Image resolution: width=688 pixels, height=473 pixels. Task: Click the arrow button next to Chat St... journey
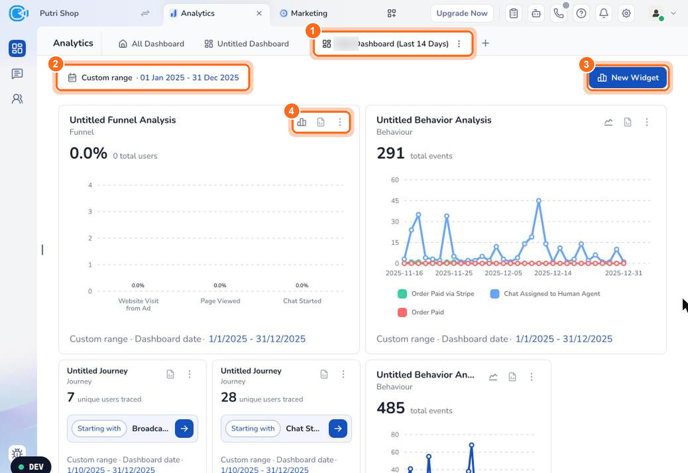point(338,429)
